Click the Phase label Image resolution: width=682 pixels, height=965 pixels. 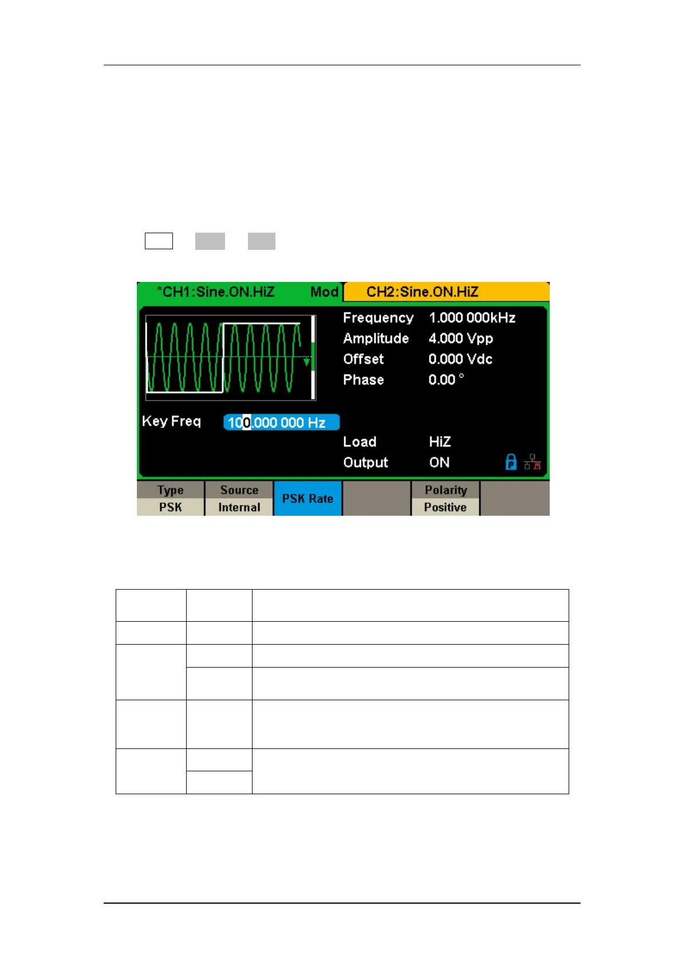[363, 380]
